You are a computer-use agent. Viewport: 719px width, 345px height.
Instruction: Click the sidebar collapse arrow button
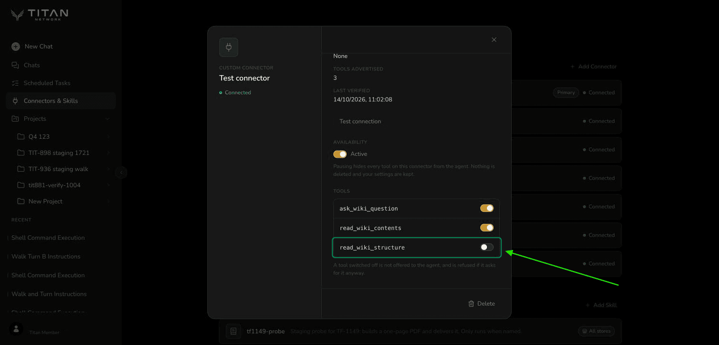coord(121,172)
